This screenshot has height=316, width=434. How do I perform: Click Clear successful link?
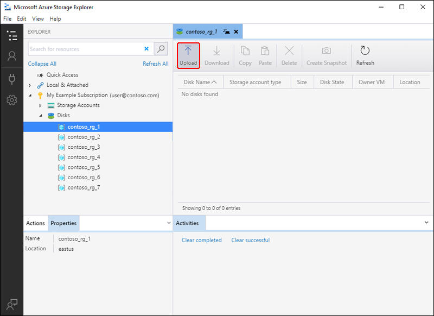[251, 240]
